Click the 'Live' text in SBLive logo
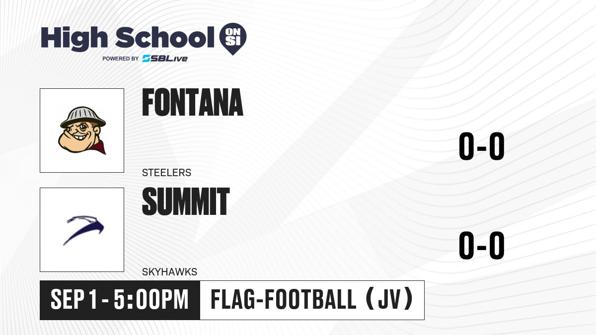 pyautogui.click(x=177, y=59)
